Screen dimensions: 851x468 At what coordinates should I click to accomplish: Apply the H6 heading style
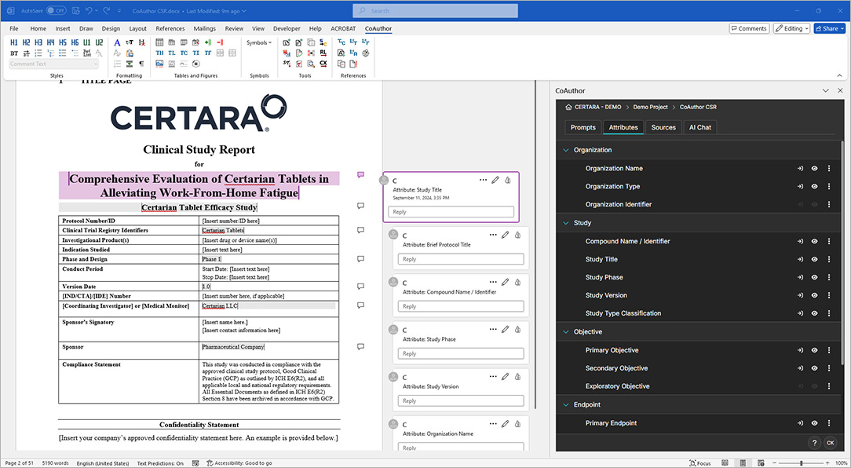[x=75, y=42]
